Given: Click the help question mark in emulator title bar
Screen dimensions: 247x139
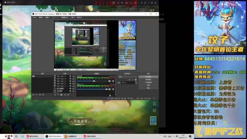Looking at the screenshot, I should 114,3.
